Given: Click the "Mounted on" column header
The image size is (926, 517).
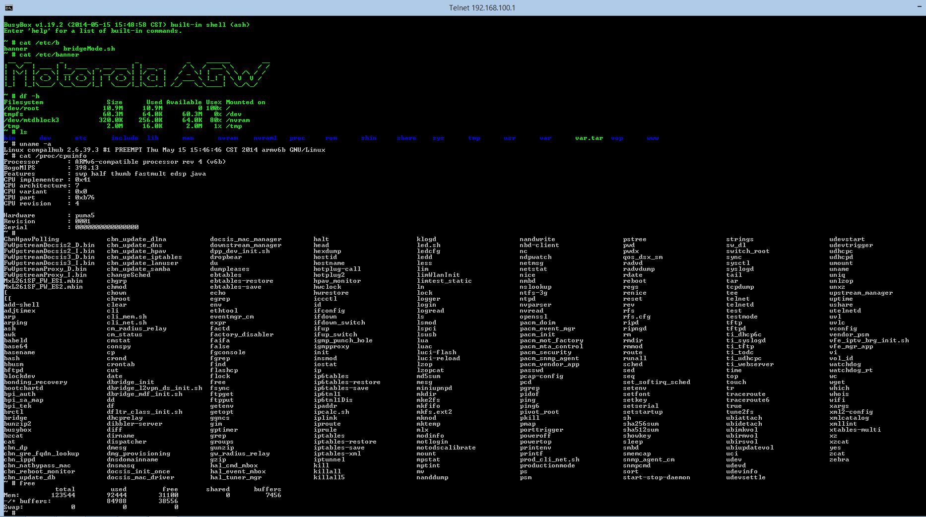Looking at the screenshot, I should (245, 102).
